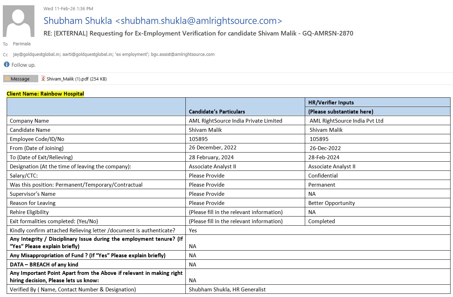Click the "Kindly confirm attached Relieving letter" label
This screenshot has height=297, width=453.
pyautogui.click(x=92, y=230)
